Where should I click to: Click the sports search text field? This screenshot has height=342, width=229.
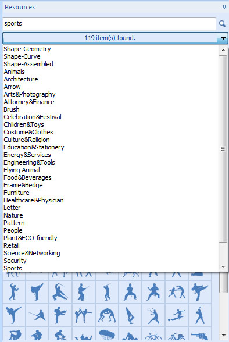click(109, 24)
